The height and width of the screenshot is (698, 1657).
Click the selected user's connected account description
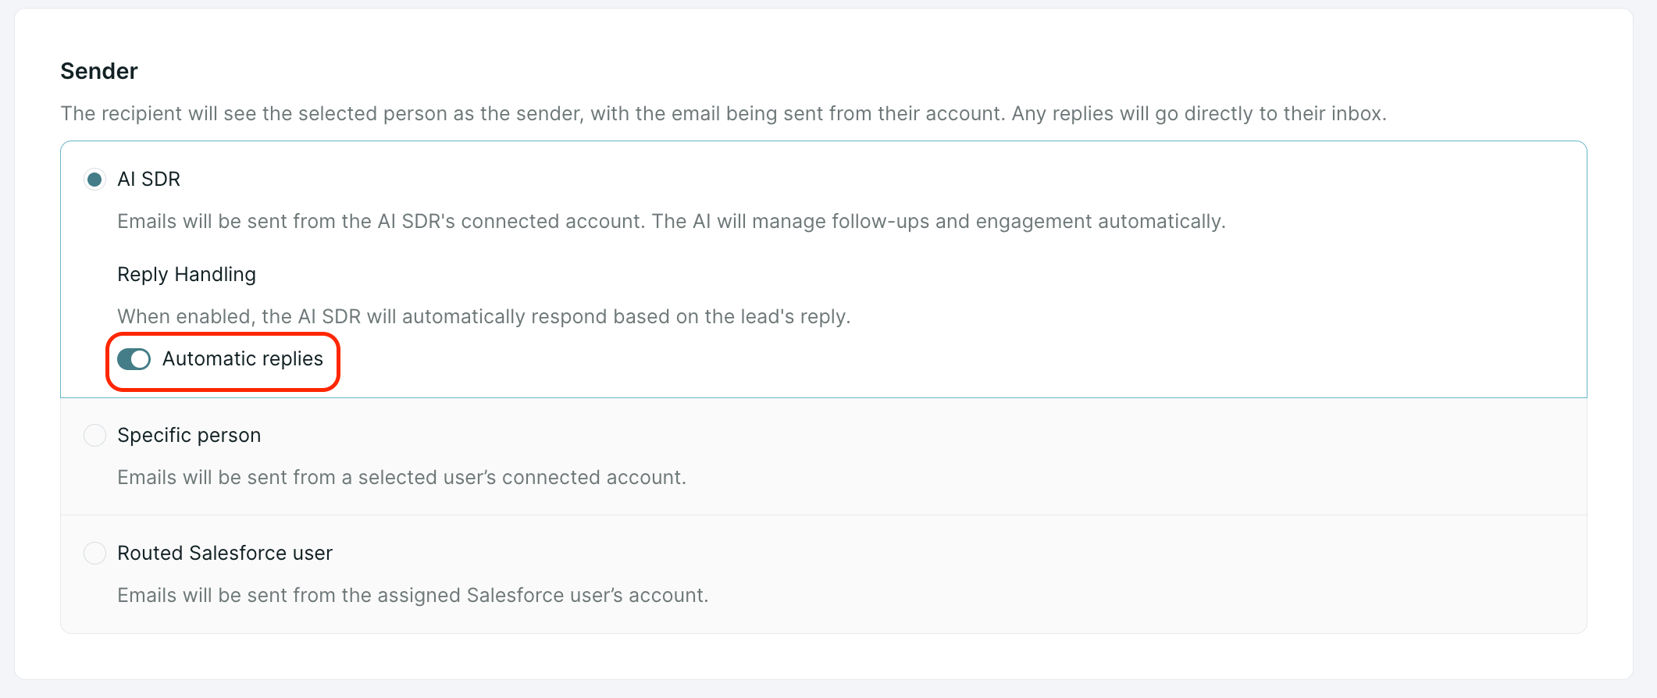point(401,477)
